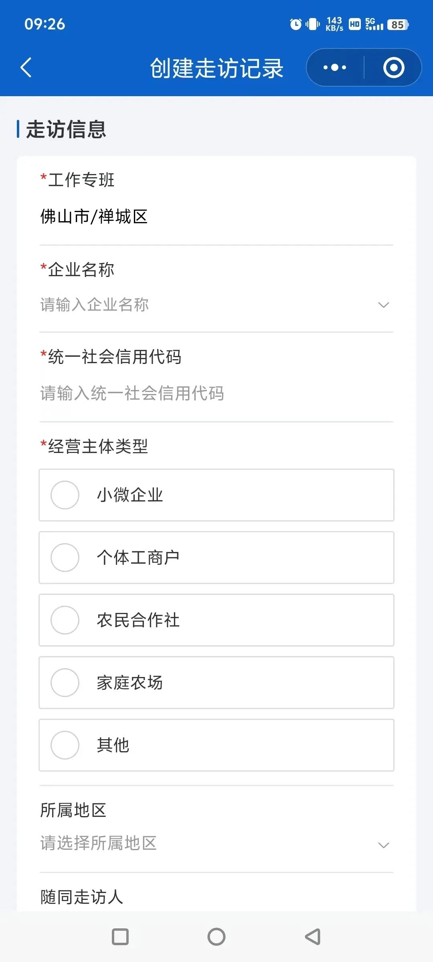Tap the 佛山市/禅城区 work group value
433x962 pixels.
94,217
